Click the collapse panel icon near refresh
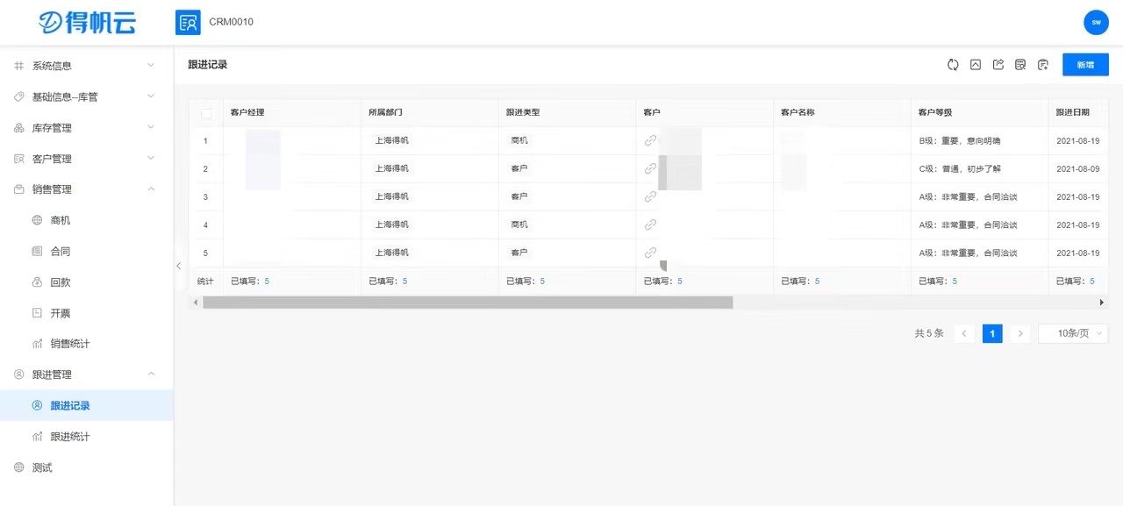The height and width of the screenshot is (506, 1123). click(976, 64)
